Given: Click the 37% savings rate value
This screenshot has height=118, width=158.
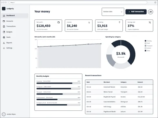Looking at the screenshot, I should [131, 26].
